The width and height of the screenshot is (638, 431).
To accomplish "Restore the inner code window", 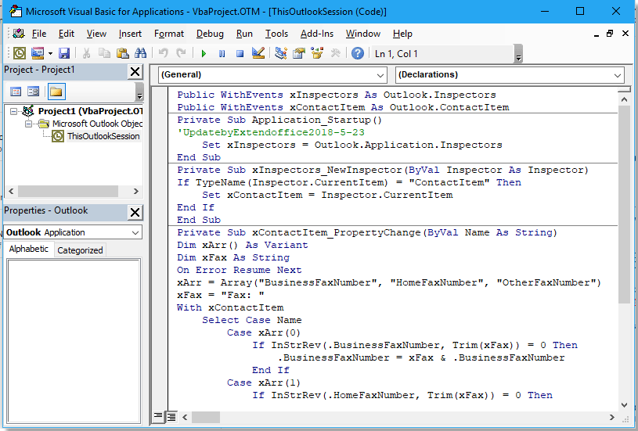I will click(x=610, y=34).
